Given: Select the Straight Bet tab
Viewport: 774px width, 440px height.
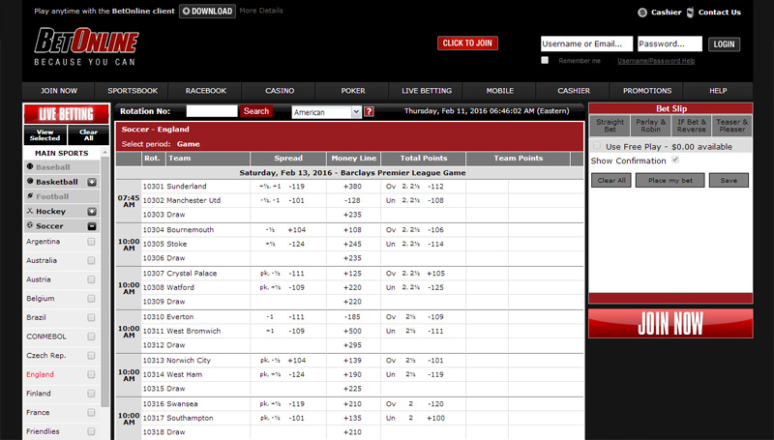Looking at the screenshot, I should 610,126.
